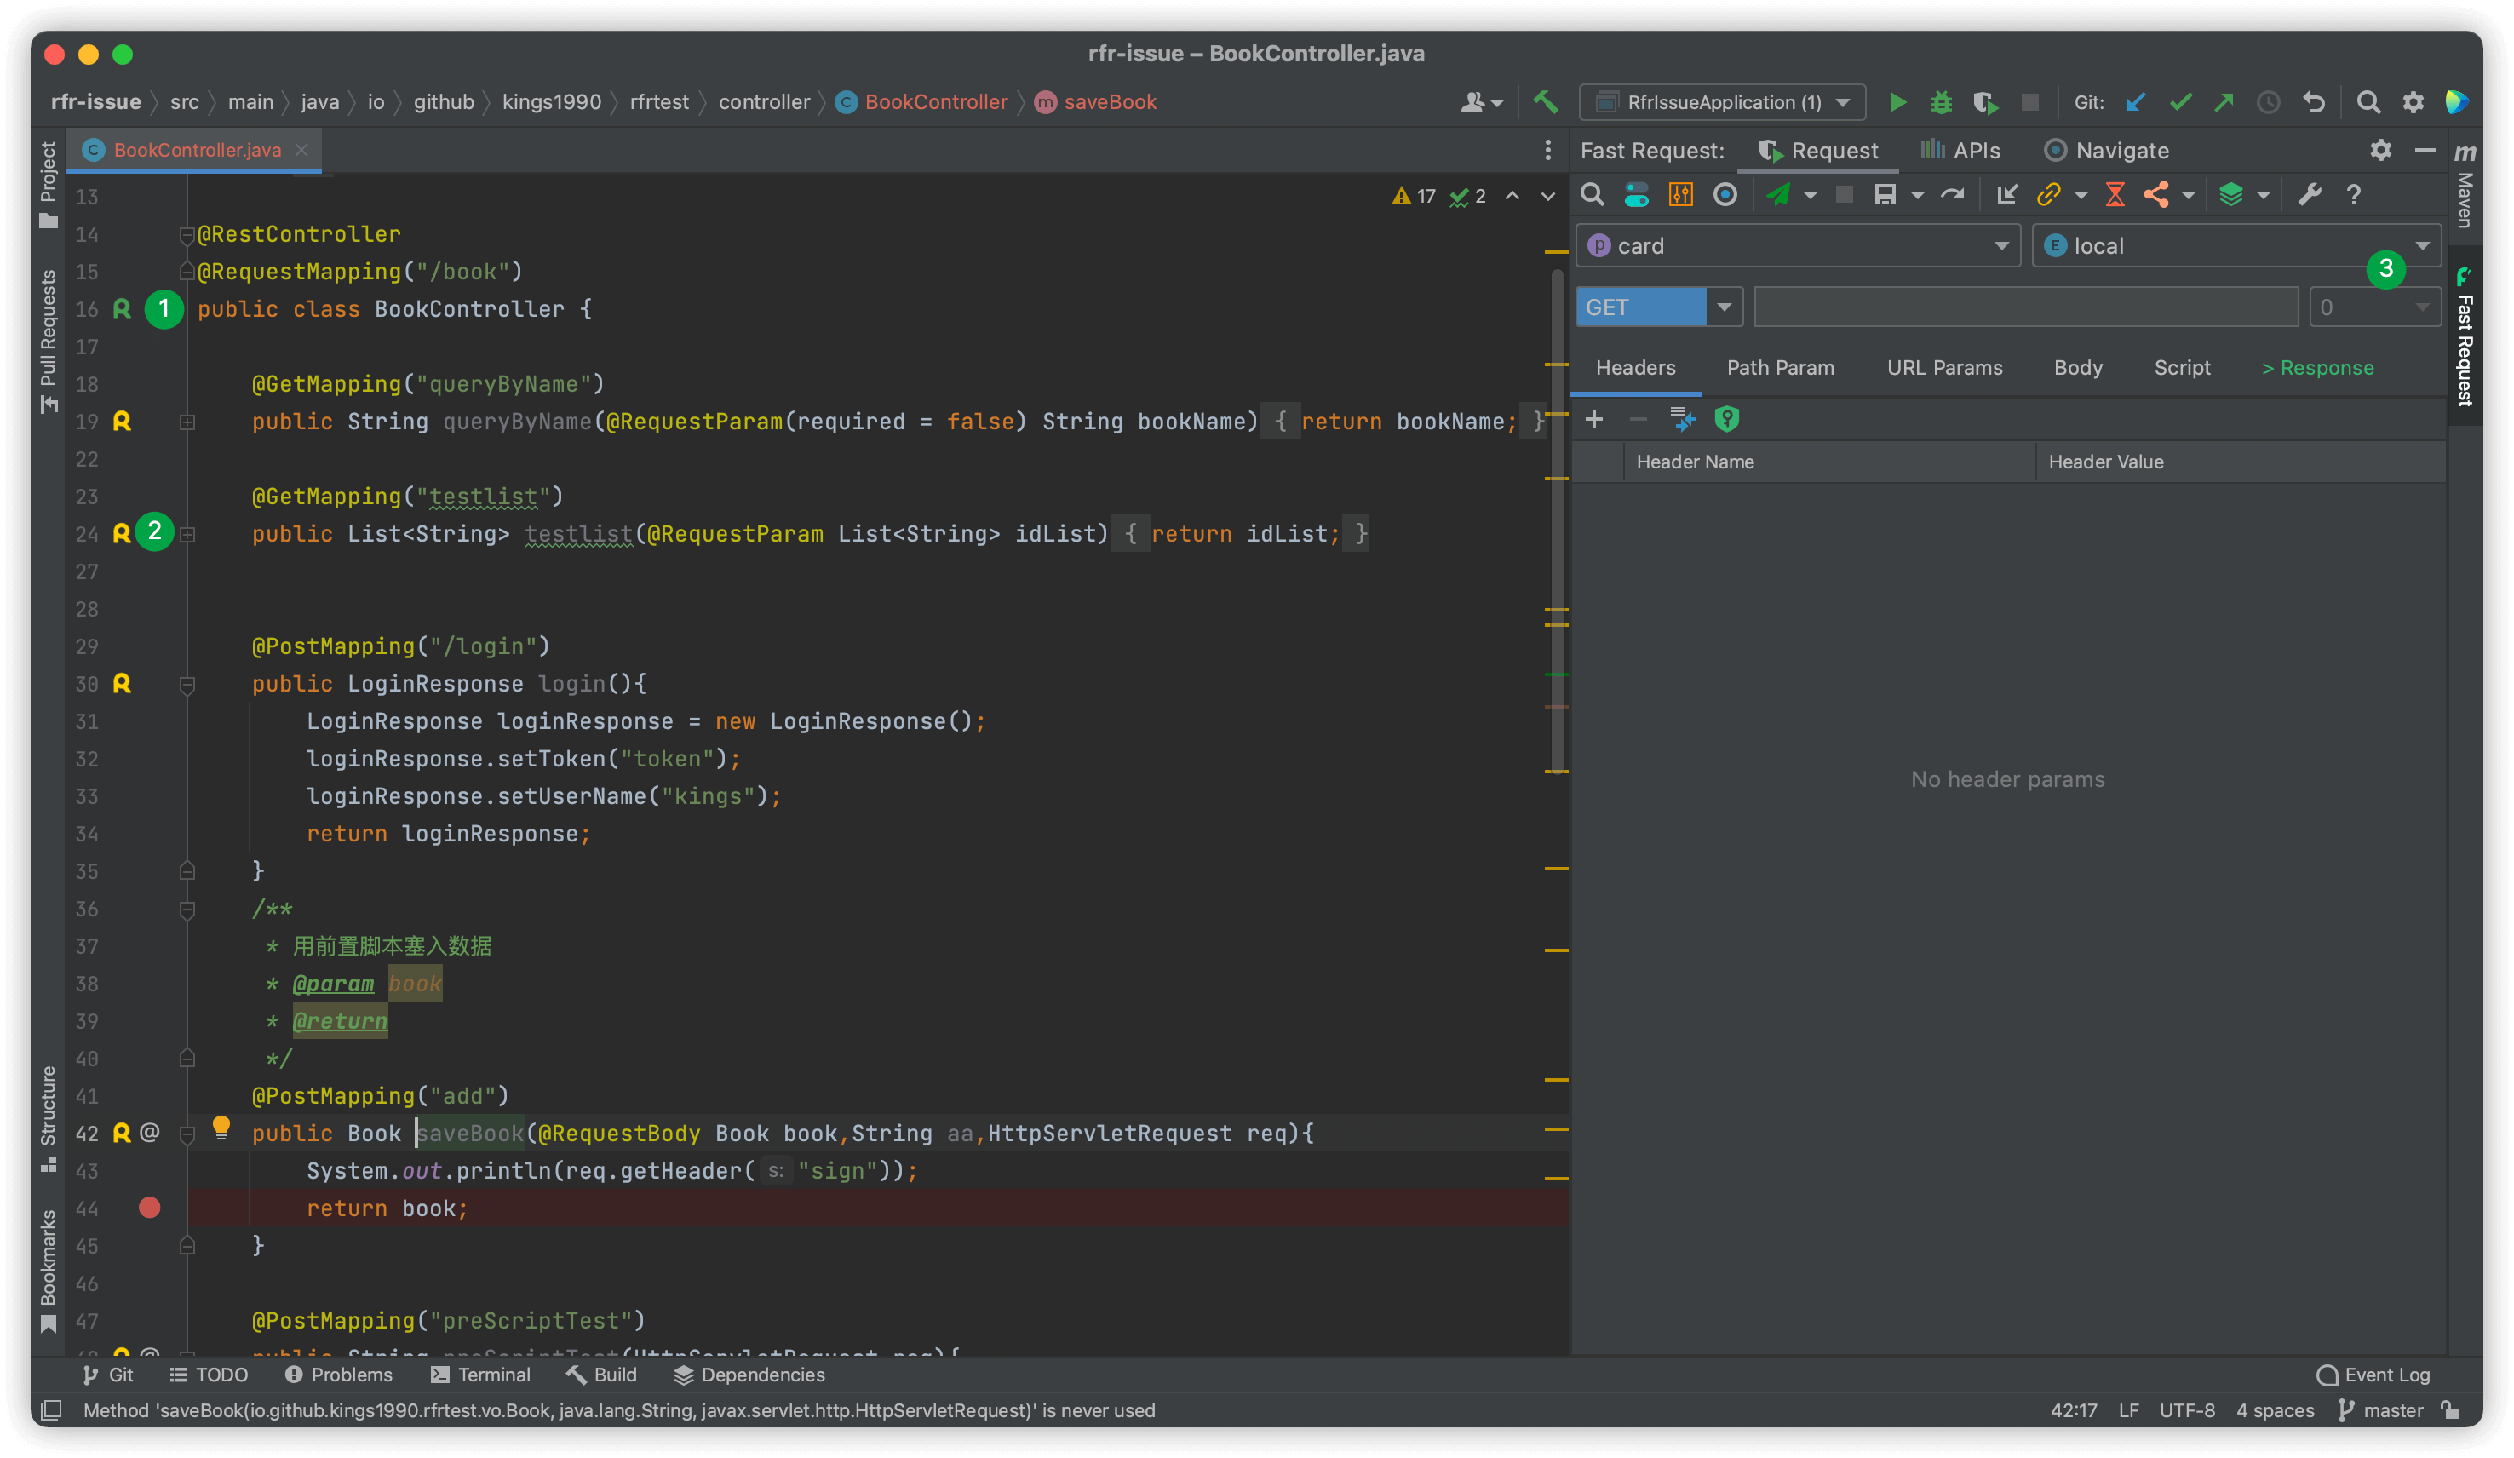The width and height of the screenshot is (2514, 1458).
Task: Click the orange sliders config icon
Action: coord(1681,195)
